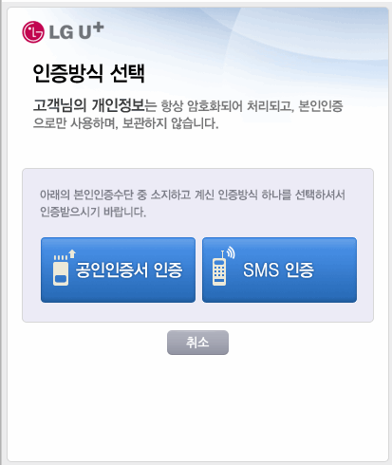This screenshot has width=392, height=465.
Task: Click the empty area below 취소 button
Action: click(x=197, y=408)
